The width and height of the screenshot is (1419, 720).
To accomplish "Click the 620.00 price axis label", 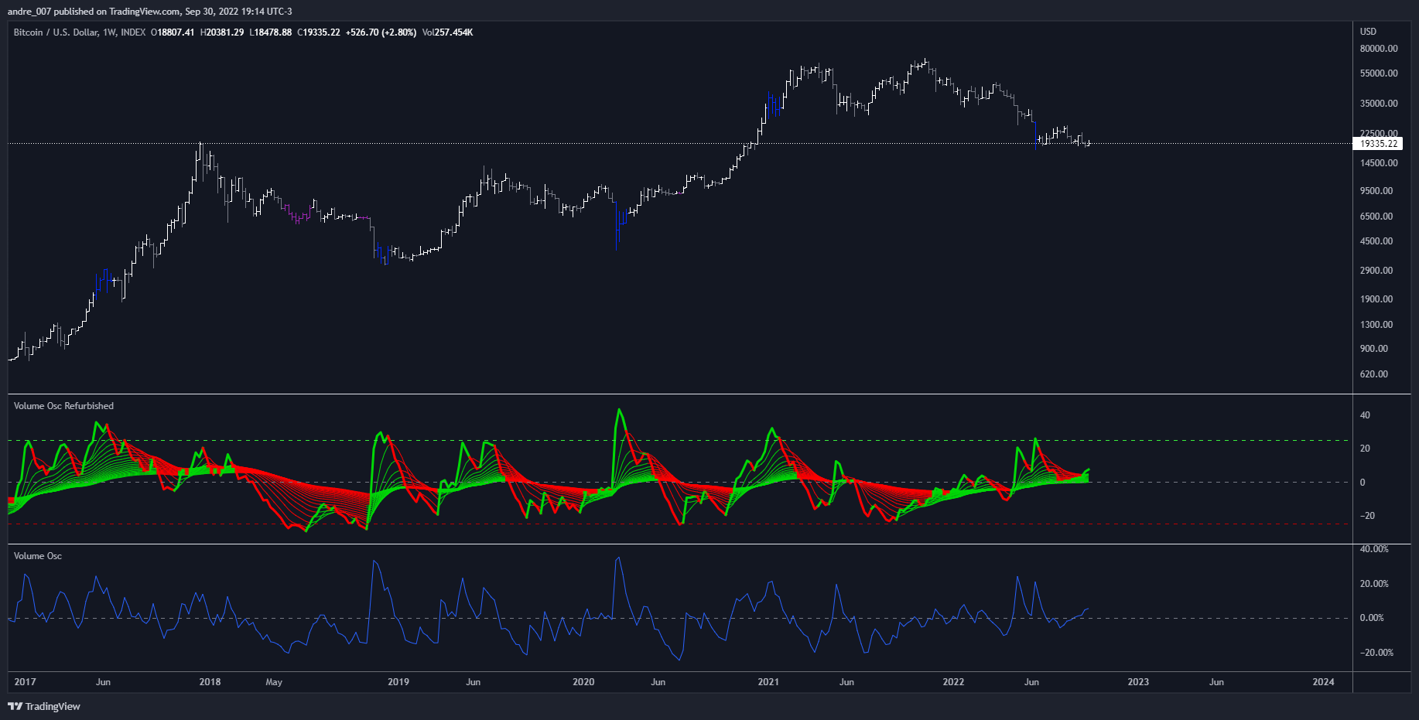I will [1374, 374].
